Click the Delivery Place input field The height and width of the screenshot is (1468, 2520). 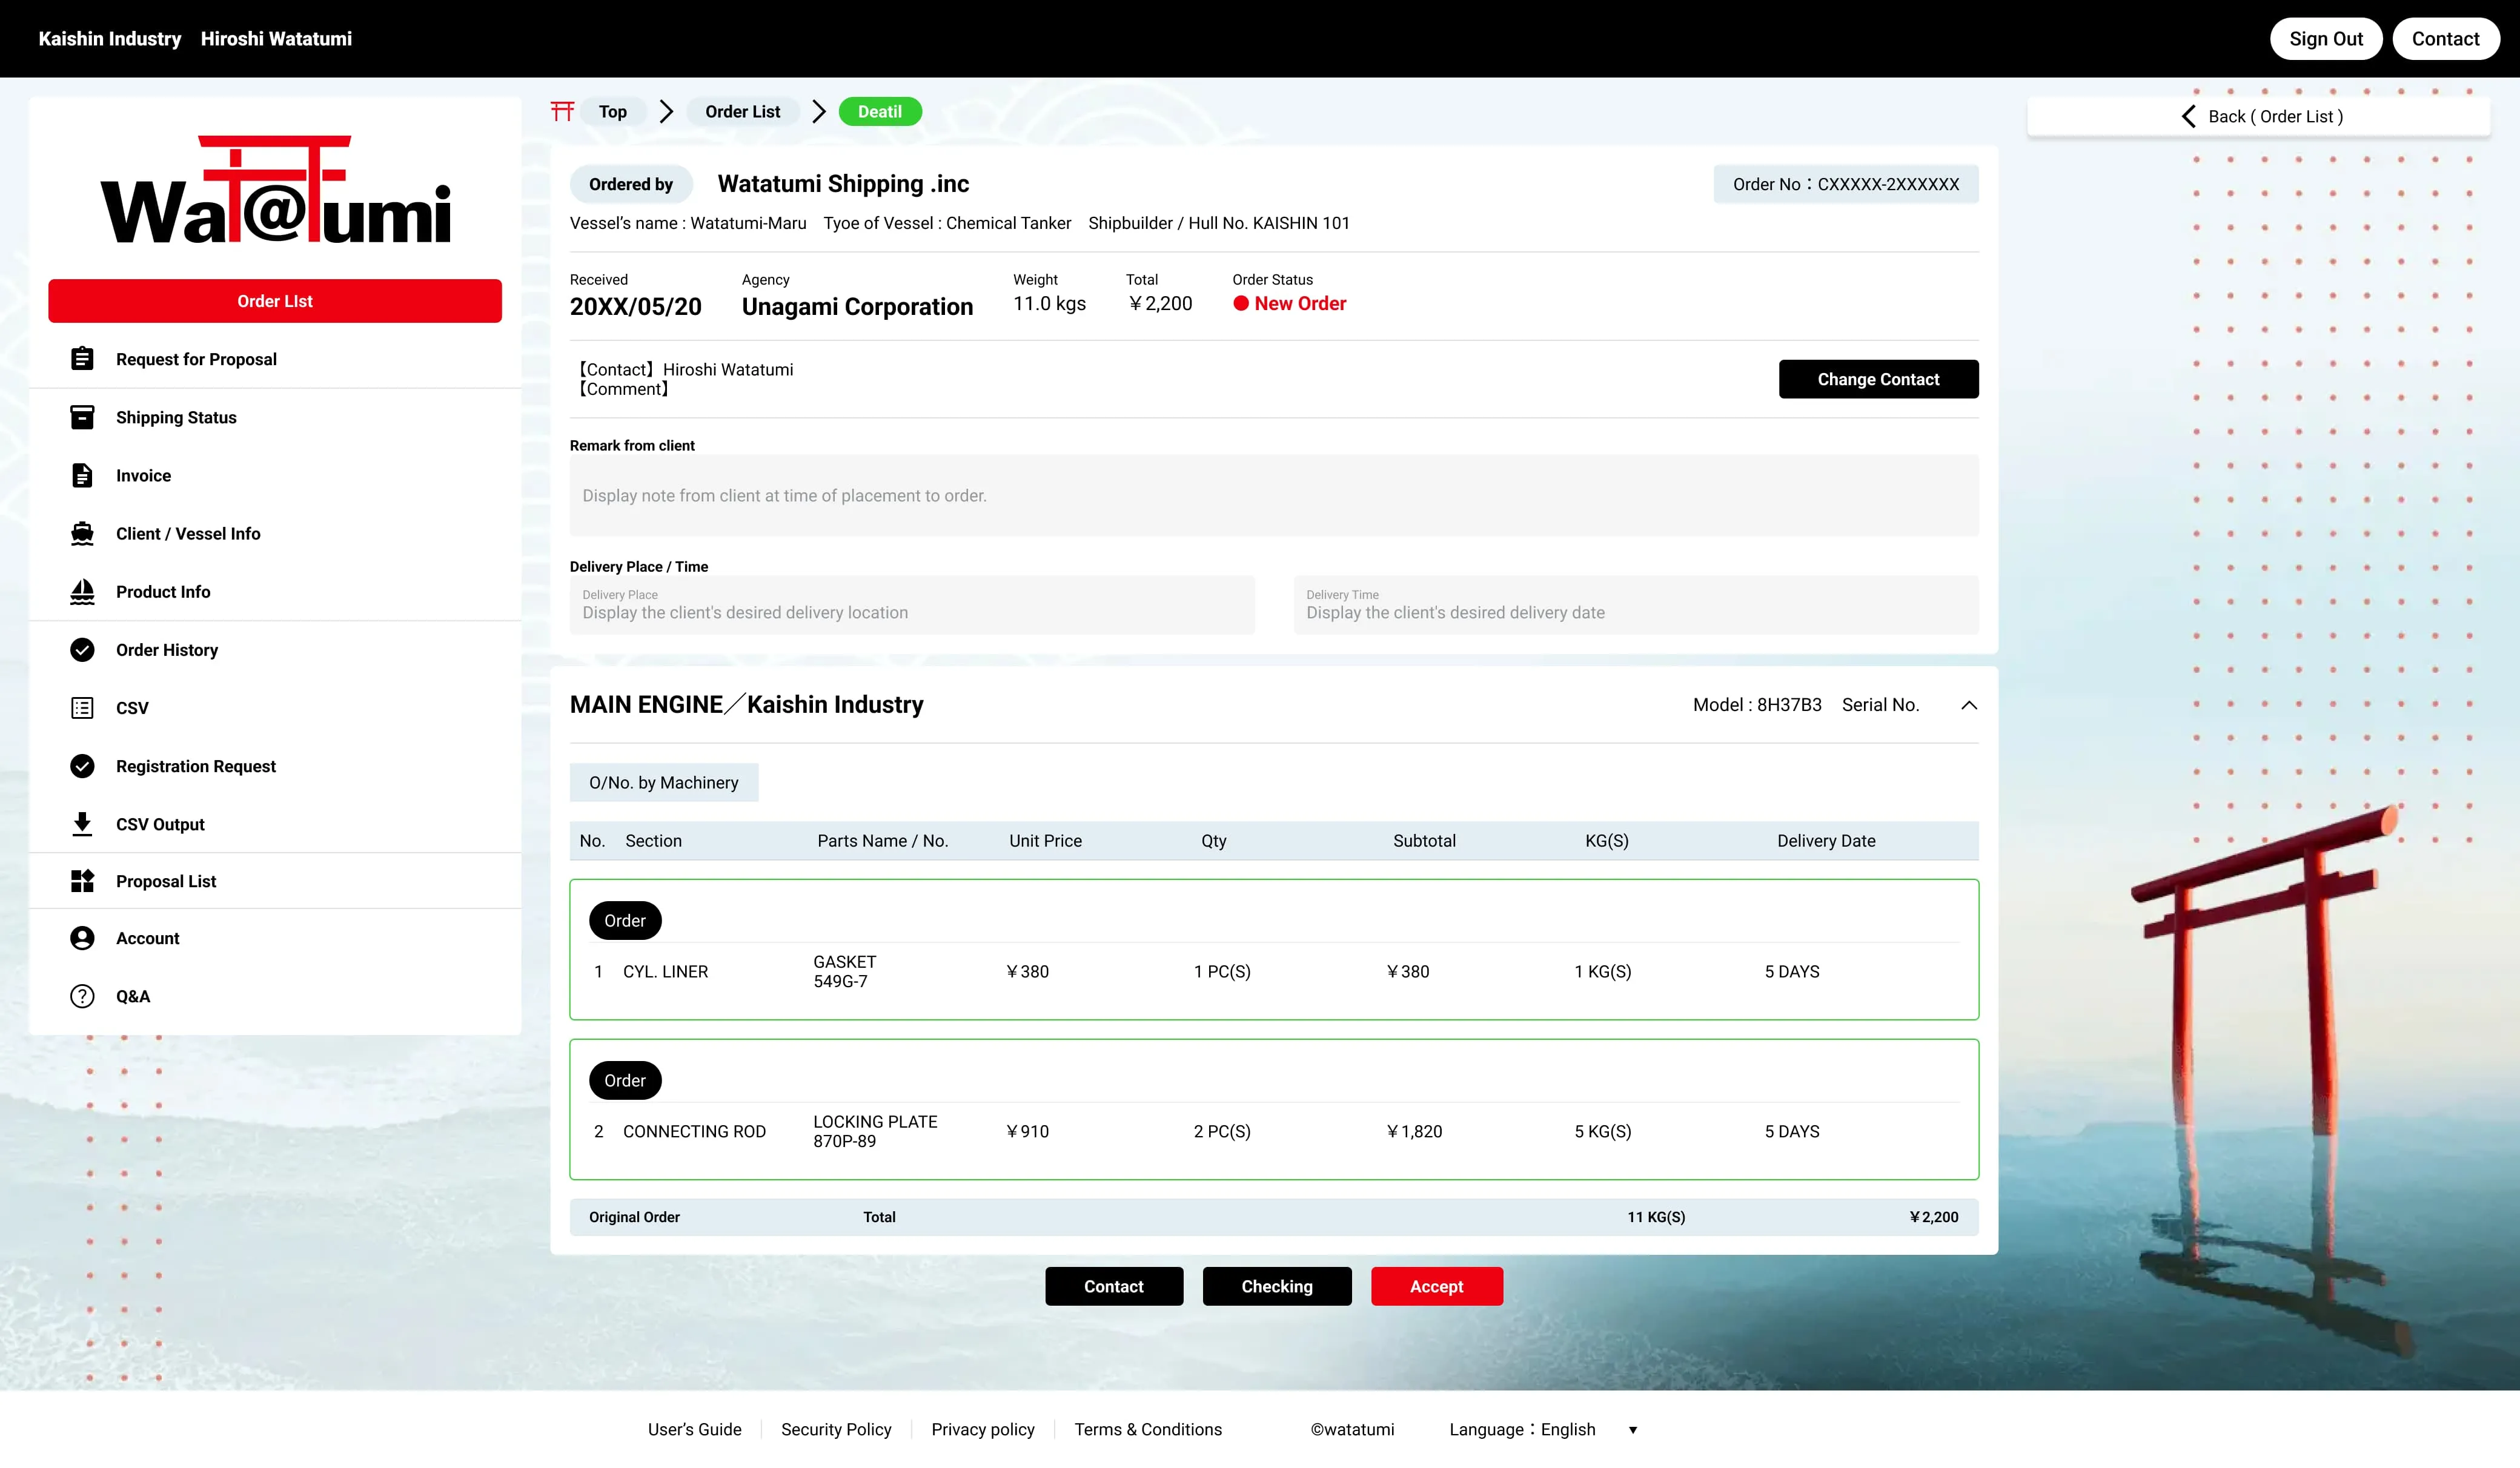coord(911,605)
